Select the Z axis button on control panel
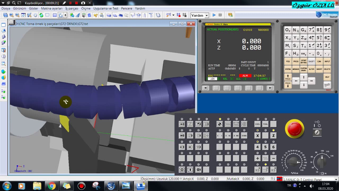Image resolution: width=339 pixels, height=191 pixels. (273, 136)
